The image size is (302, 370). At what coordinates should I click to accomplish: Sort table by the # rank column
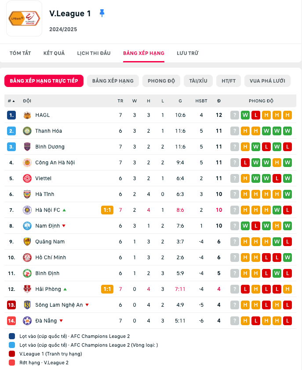(x=11, y=101)
